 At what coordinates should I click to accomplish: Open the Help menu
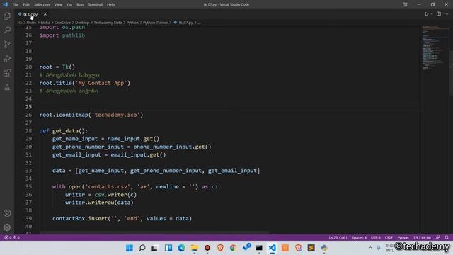(x=111, y=4)
